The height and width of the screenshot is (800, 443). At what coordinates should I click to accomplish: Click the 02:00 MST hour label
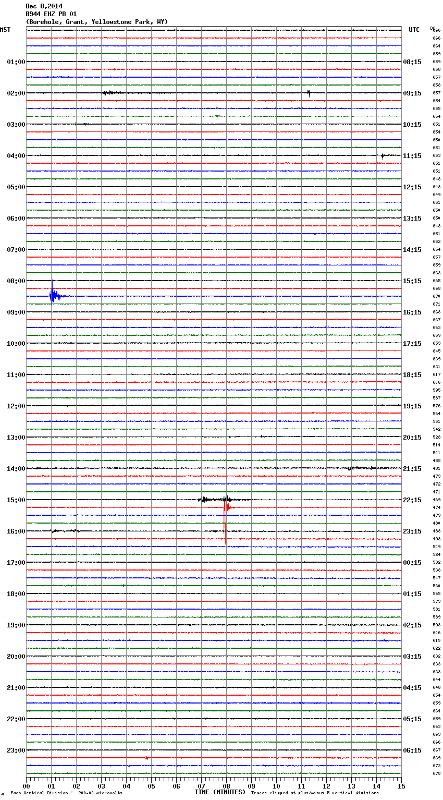click(16, 93)
